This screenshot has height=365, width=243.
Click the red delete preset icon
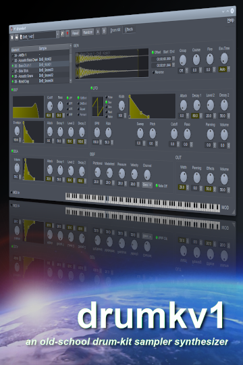(x=67, y=34)
